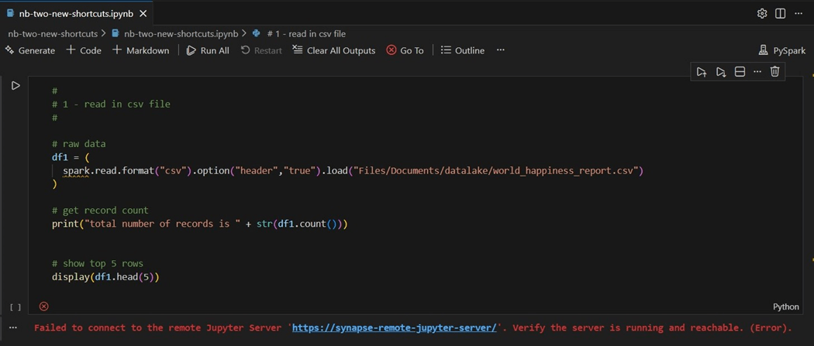Split cell icon in cell toolbar
The height and width of the screenshot is (346, 814).
[740, 71]
